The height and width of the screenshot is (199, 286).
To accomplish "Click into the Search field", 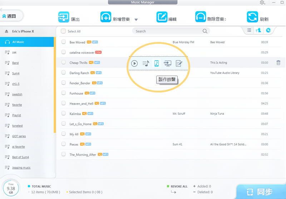I will (x=167, y=31).
